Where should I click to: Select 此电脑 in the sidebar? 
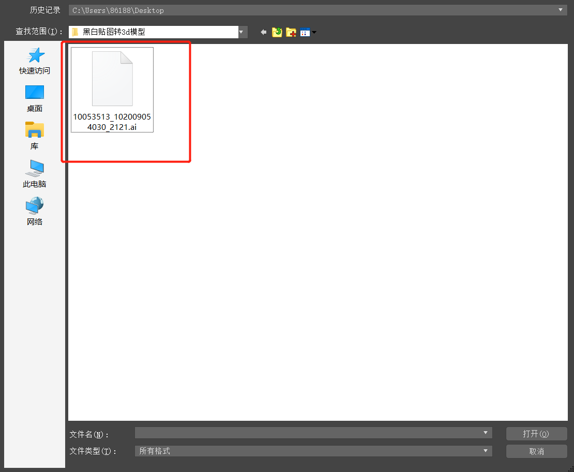(x=35, y=173)
